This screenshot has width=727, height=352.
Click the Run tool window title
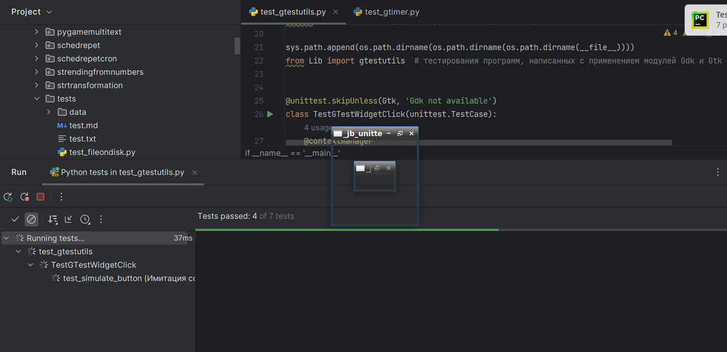point(19,172)
